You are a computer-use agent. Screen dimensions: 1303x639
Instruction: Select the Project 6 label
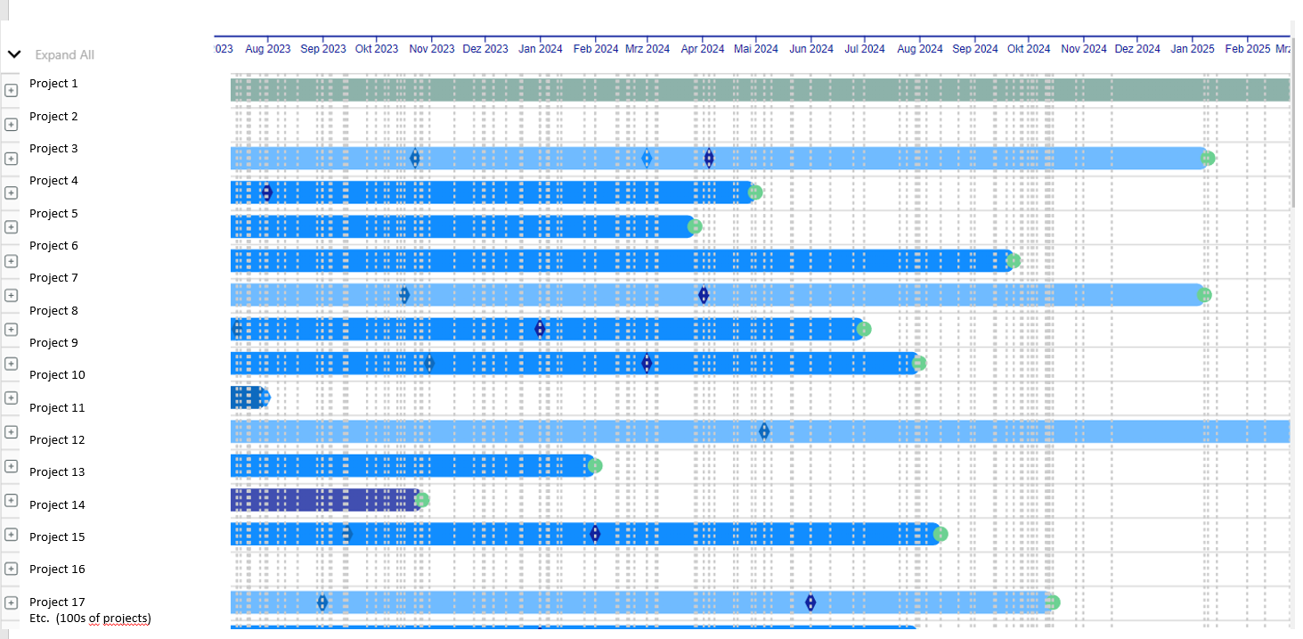[x=53, y=246]
